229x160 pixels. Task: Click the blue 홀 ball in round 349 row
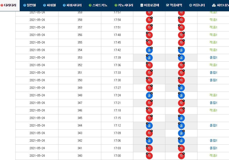point(181,88)
